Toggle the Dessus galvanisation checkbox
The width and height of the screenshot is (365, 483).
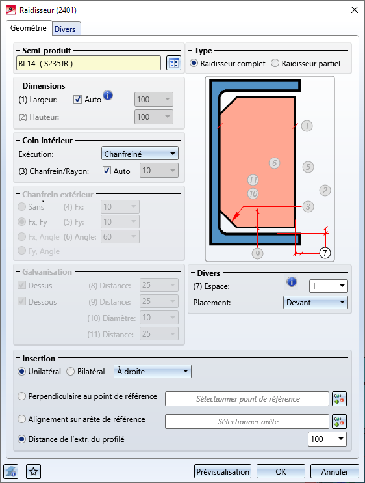click(x=21, y=285)
